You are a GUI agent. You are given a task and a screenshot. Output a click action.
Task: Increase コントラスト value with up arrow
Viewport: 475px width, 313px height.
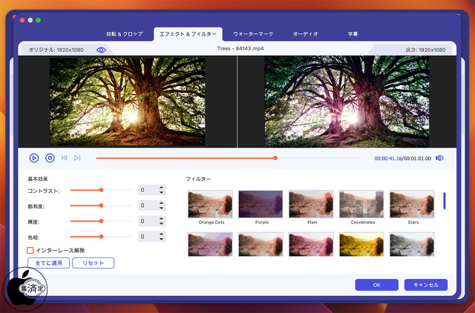(x=162, y=188)
